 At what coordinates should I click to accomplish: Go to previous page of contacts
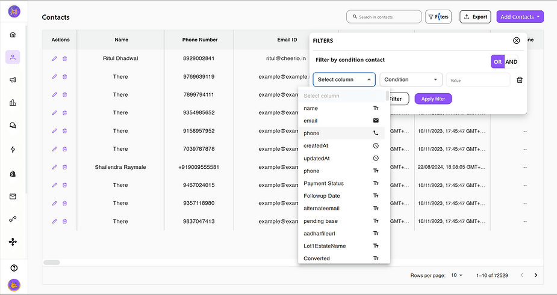(522, 275)
